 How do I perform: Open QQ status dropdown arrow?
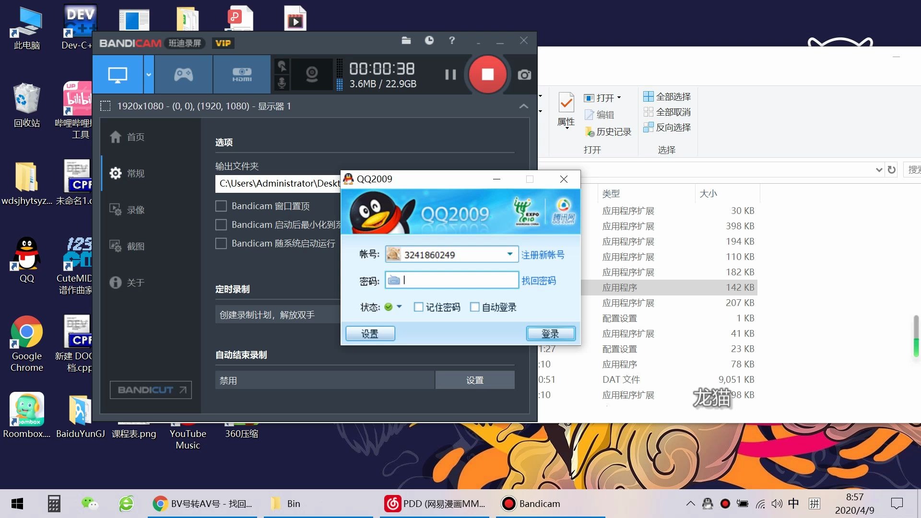click(399, 306)
